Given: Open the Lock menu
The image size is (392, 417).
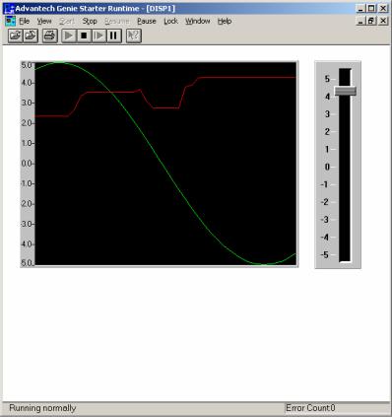Looking at the screenshot, I should (x=170, y=22).
